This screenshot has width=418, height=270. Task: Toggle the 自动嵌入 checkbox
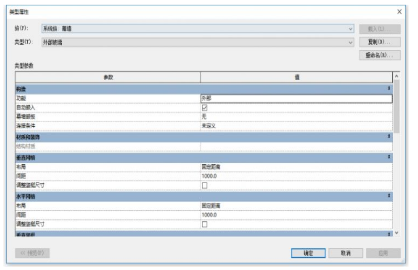pos(205,108)
